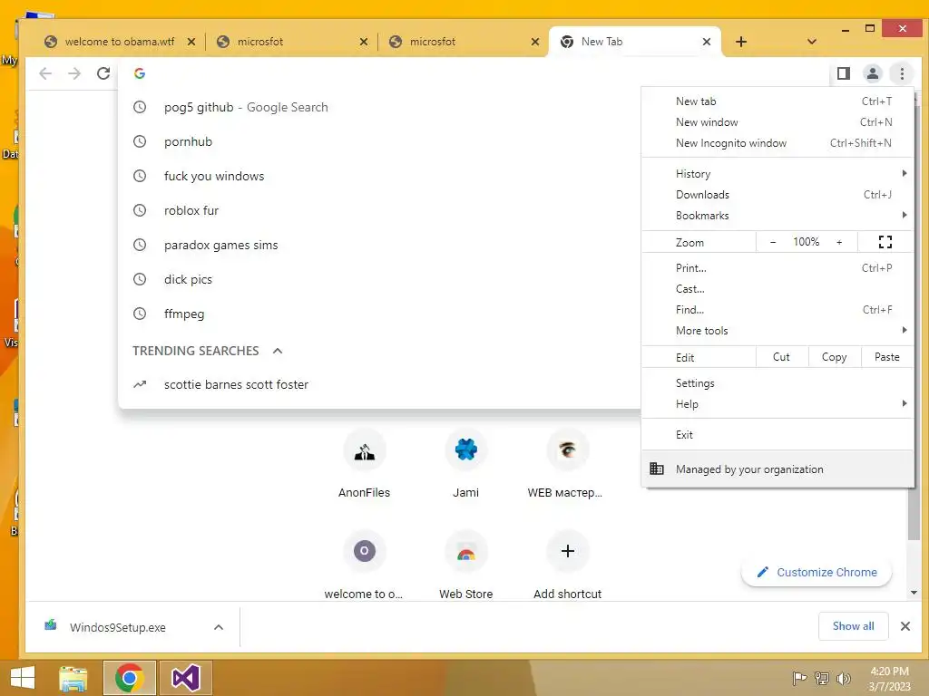The image size is (929, 696).
Task: Enter fullscreen with zoom row icon
Action: tap(885, 242)
